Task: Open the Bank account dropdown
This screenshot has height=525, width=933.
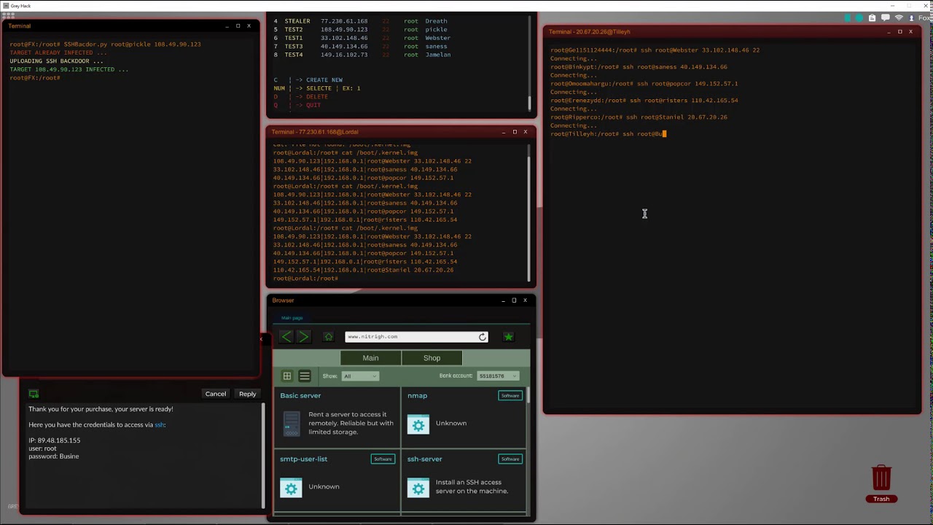Action: [498, 376]
